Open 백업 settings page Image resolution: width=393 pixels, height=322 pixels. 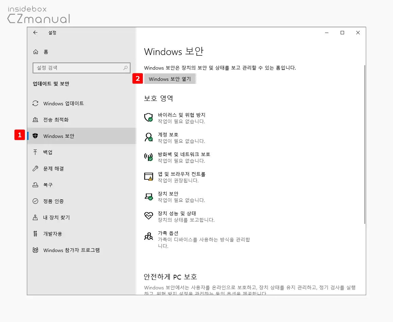click(x=82, y=152)
